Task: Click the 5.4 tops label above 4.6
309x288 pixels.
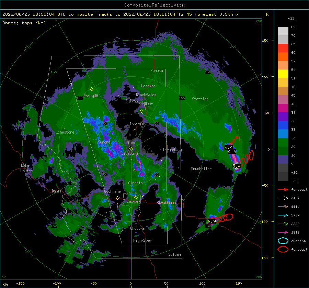Action: (x=229, y=148)
